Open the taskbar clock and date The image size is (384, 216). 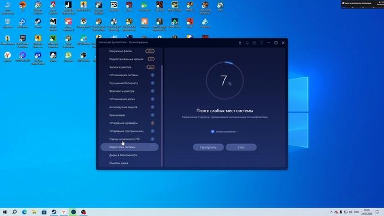coord(367,212)
